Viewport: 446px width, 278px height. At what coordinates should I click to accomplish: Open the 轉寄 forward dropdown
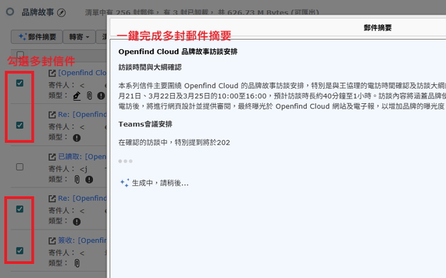pyautogui.click(x=78, y=37)
